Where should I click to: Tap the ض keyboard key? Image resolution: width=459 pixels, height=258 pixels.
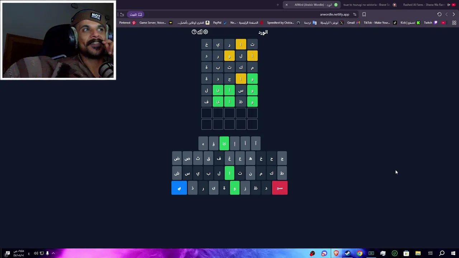pyautogui.click(x=177, y=158)
